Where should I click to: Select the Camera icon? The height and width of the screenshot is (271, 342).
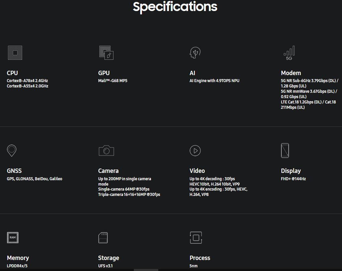click(x=106, y=151)
